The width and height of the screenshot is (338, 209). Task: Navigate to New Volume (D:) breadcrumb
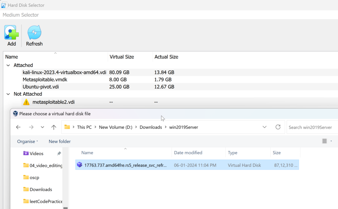pos(116,127)
